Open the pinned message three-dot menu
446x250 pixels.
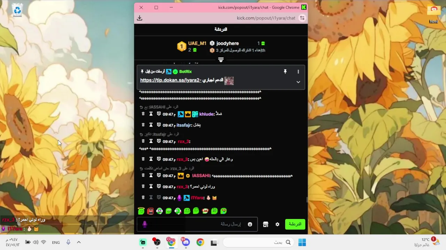pyautogui.click(x=298, y=72)
